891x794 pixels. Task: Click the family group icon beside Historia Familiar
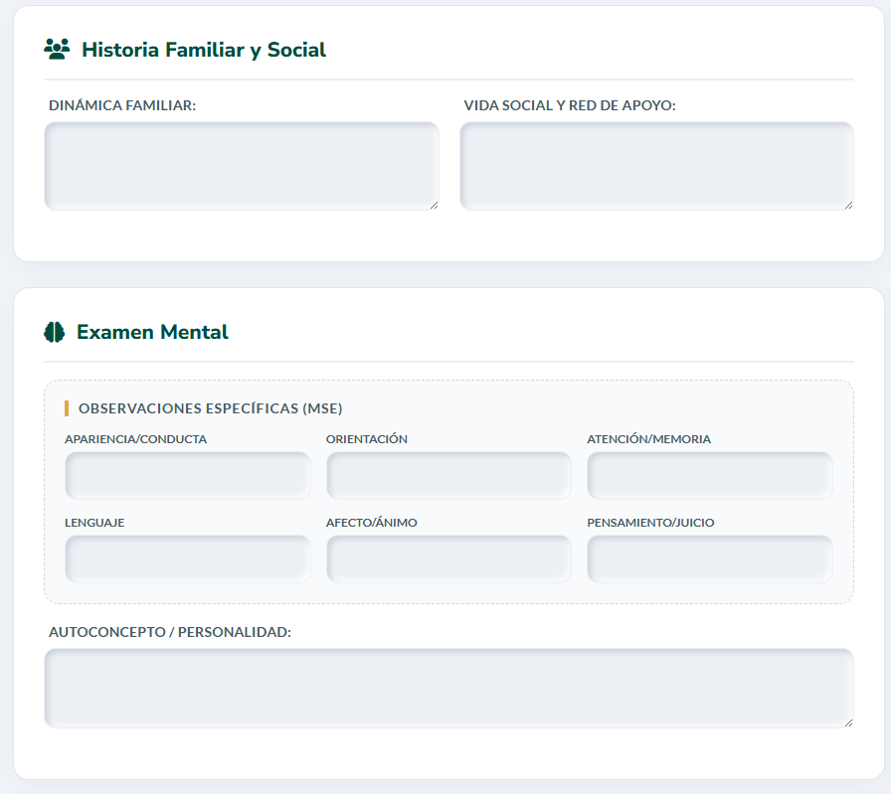(57, 50)
